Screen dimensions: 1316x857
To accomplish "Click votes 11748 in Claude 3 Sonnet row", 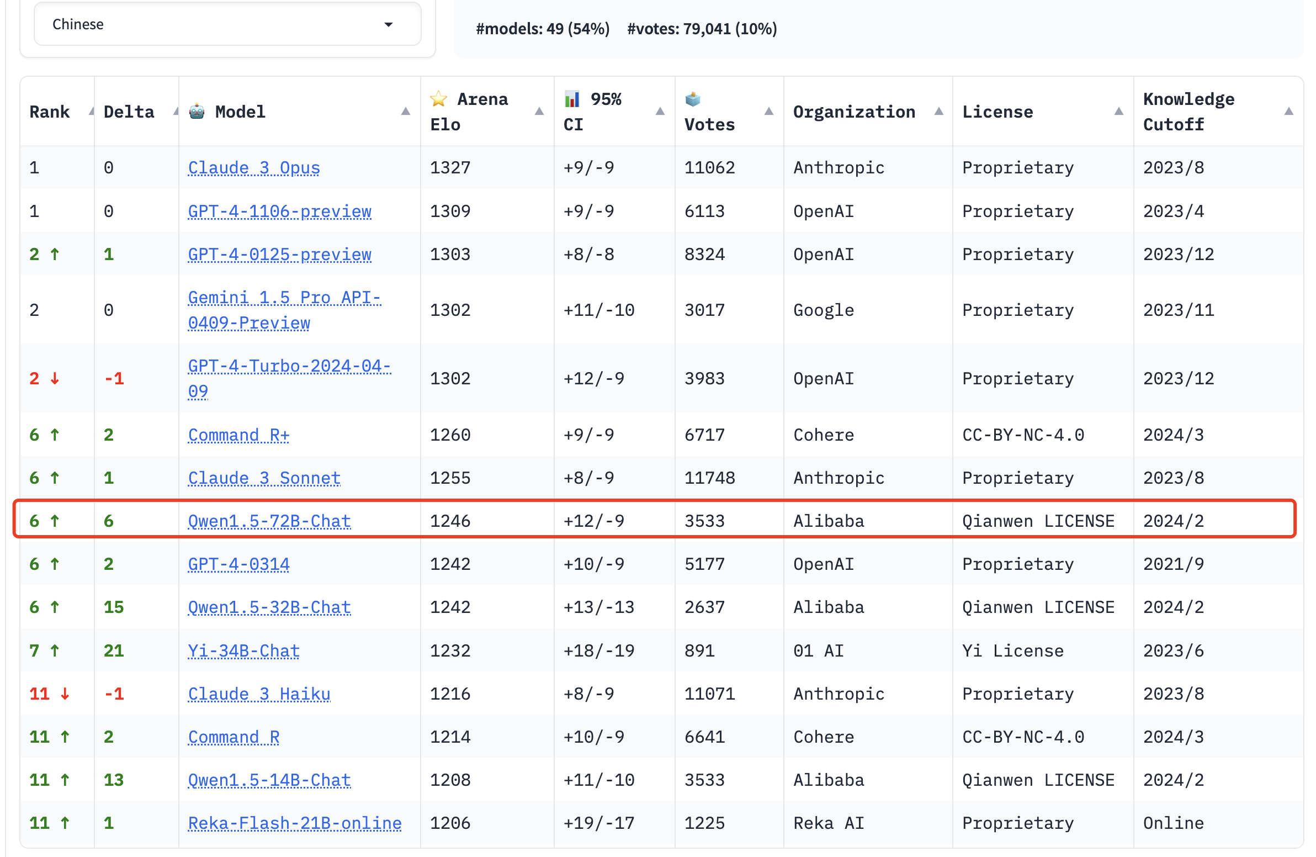I will (709, 478).
